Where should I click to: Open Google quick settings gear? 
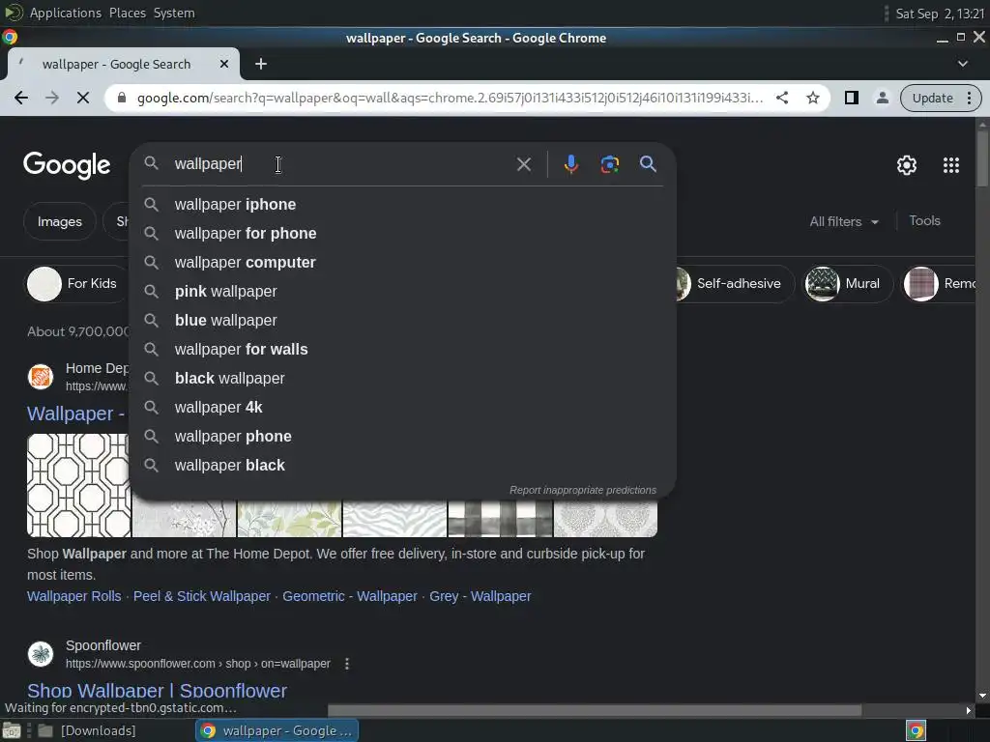(x=907, y=165)
